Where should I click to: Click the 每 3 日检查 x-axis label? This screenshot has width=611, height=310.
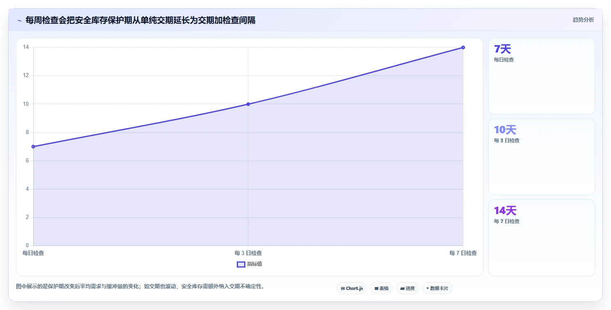pos(248,253)
